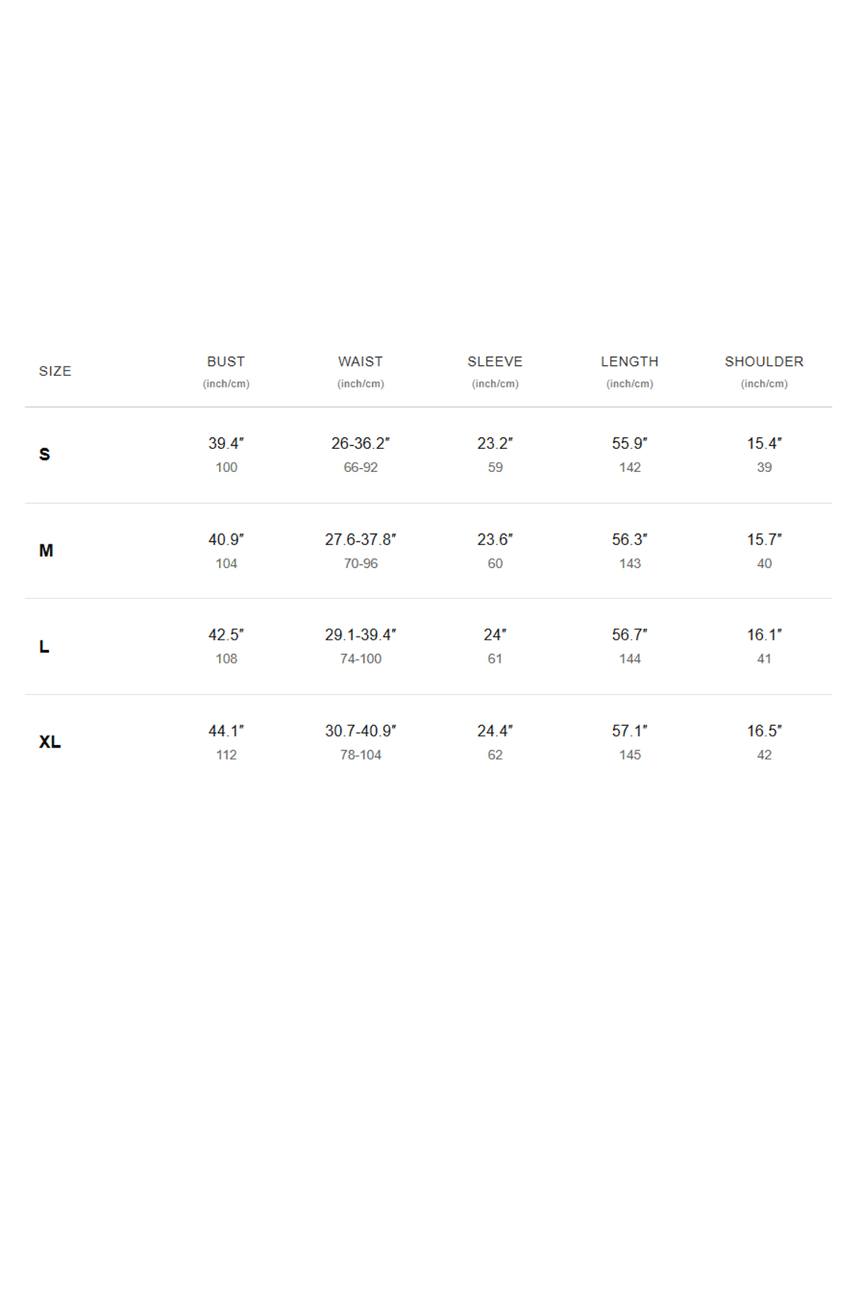Click the SIZE column header

[55, 371]
